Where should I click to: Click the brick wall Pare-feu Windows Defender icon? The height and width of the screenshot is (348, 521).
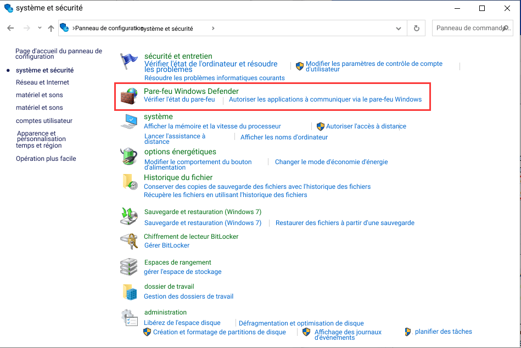(x=129, y=96)
